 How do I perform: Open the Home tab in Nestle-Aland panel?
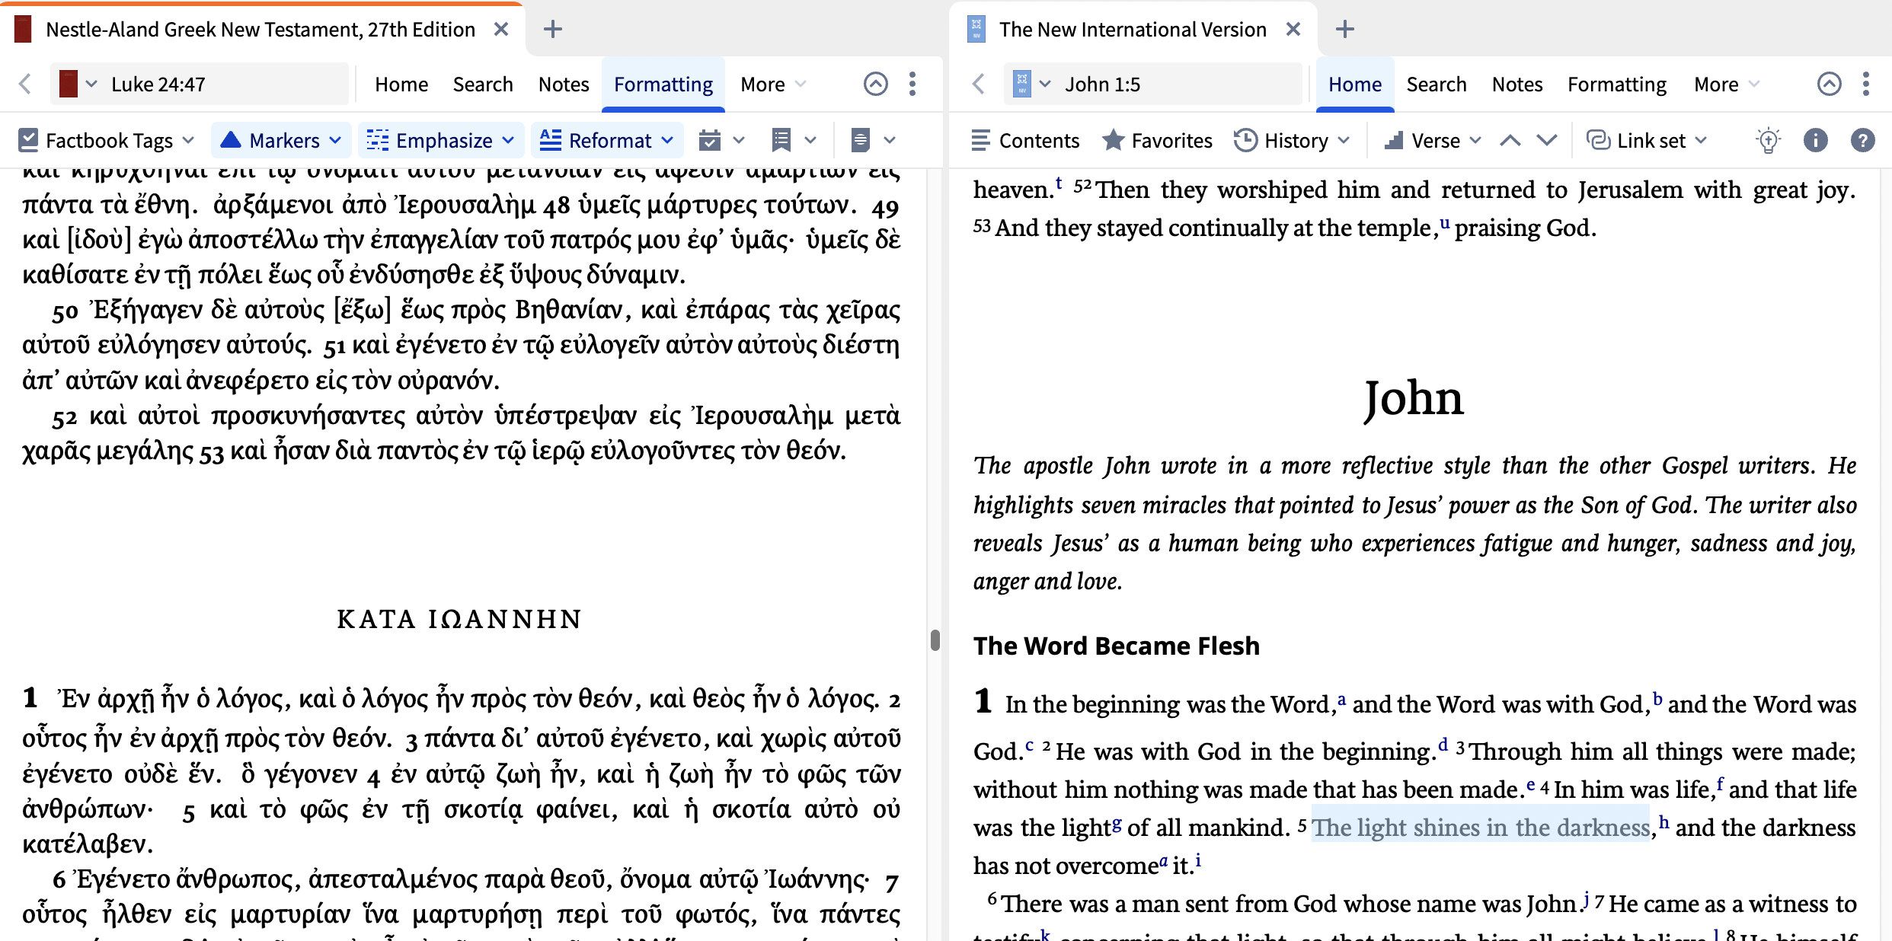tap(401, 85)
